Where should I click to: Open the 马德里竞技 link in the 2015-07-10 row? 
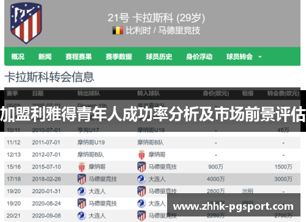pyautogui.click(x=162, y=167)
